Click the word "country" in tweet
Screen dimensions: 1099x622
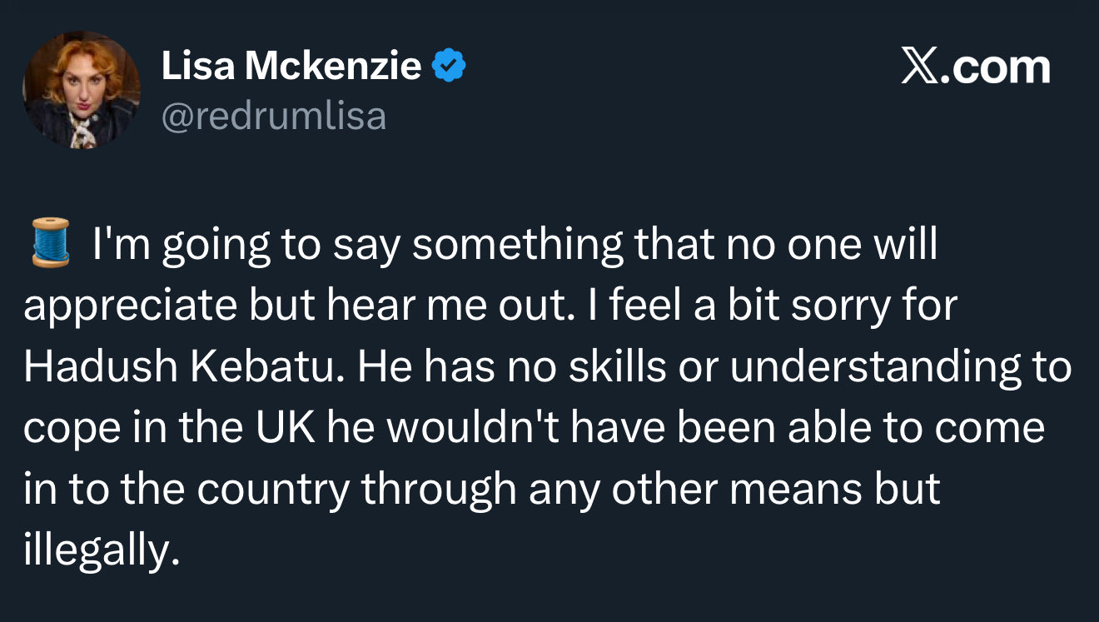(x=273, y=490)
